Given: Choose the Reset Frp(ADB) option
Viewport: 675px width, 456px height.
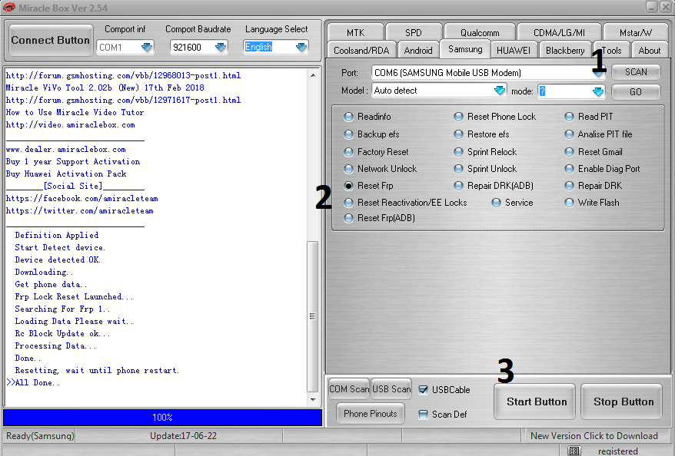Looking at the screenshot, I should [x=349, y=218].
